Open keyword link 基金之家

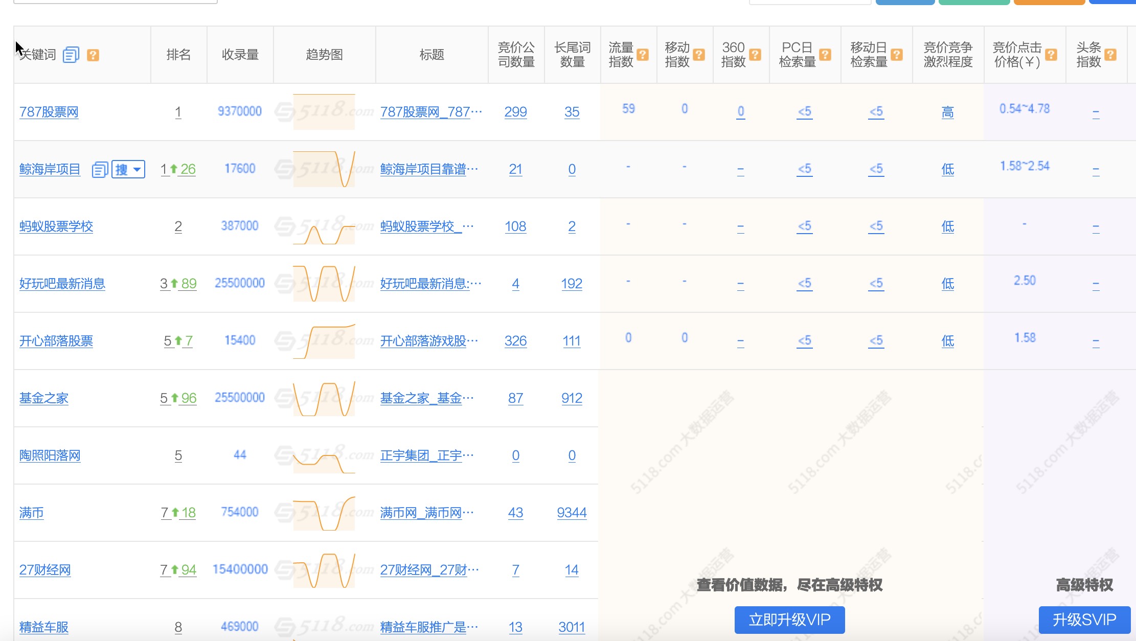click(x=44, y=398)
